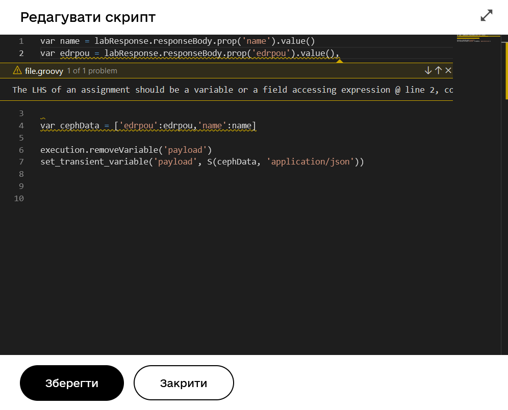Place cursor in line 2 'var edrpou' code
The width and height of the screenshot is (508, 410).
(x=190, y=53)
